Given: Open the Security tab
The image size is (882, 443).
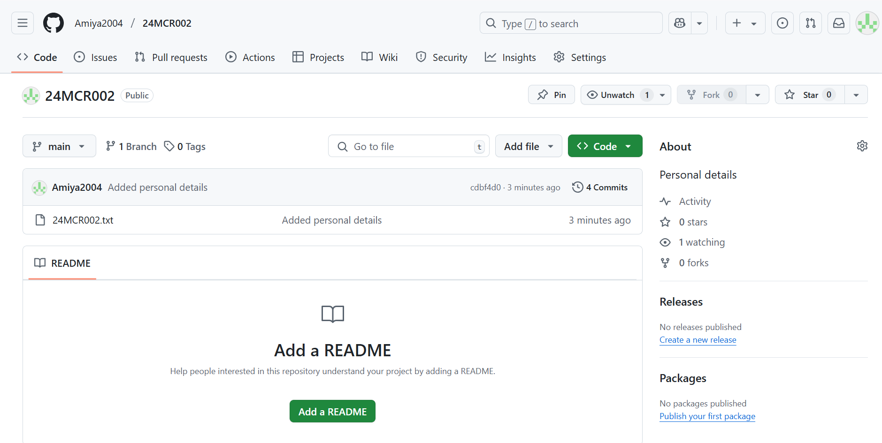Looking at the screenshot, I should tap(441, 57).
